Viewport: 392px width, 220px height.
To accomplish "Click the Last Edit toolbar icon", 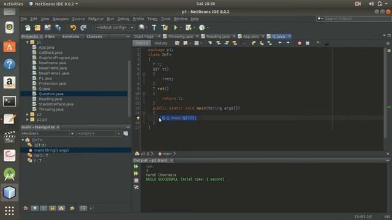I will (x=177, y=43).
